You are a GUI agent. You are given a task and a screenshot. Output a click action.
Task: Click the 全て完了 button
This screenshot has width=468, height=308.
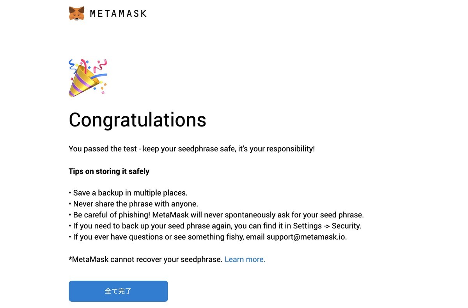(118, 291)
